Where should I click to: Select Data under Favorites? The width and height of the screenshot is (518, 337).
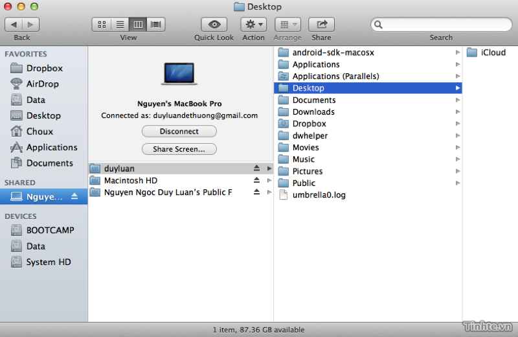pyautogui.click(x=43, y=100)
